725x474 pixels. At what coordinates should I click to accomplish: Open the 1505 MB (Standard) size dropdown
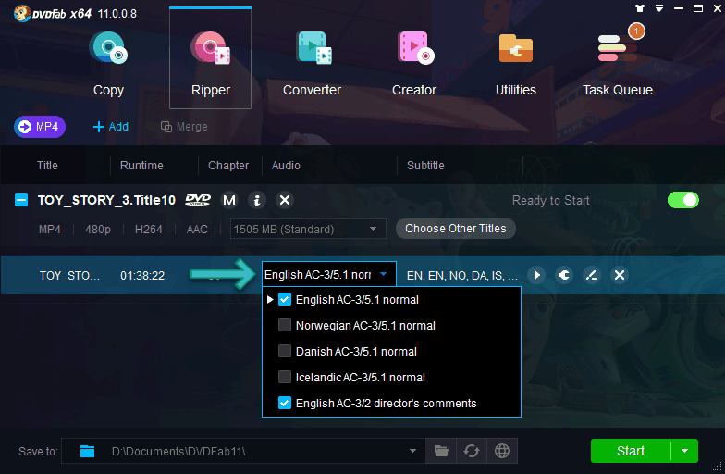(308, 230)
